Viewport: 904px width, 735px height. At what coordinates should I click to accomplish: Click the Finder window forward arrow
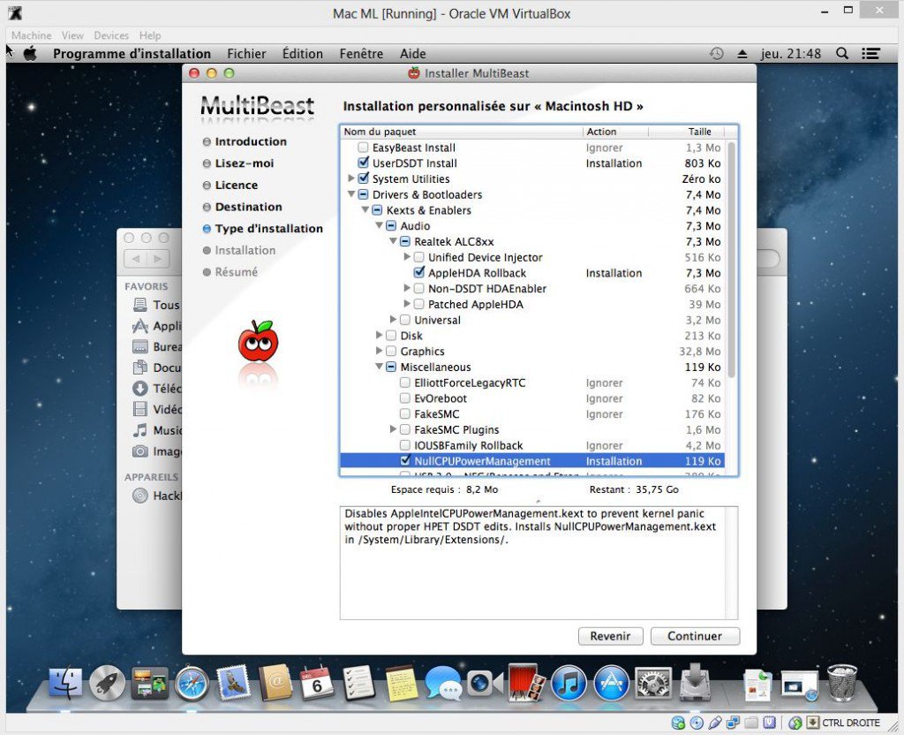(x=157, y=259)
